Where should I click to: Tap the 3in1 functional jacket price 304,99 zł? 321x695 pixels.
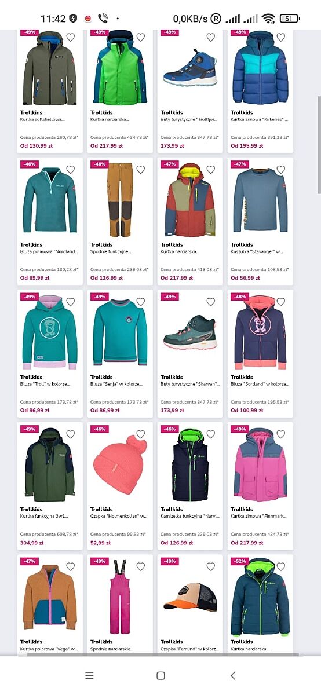point(32,543)
